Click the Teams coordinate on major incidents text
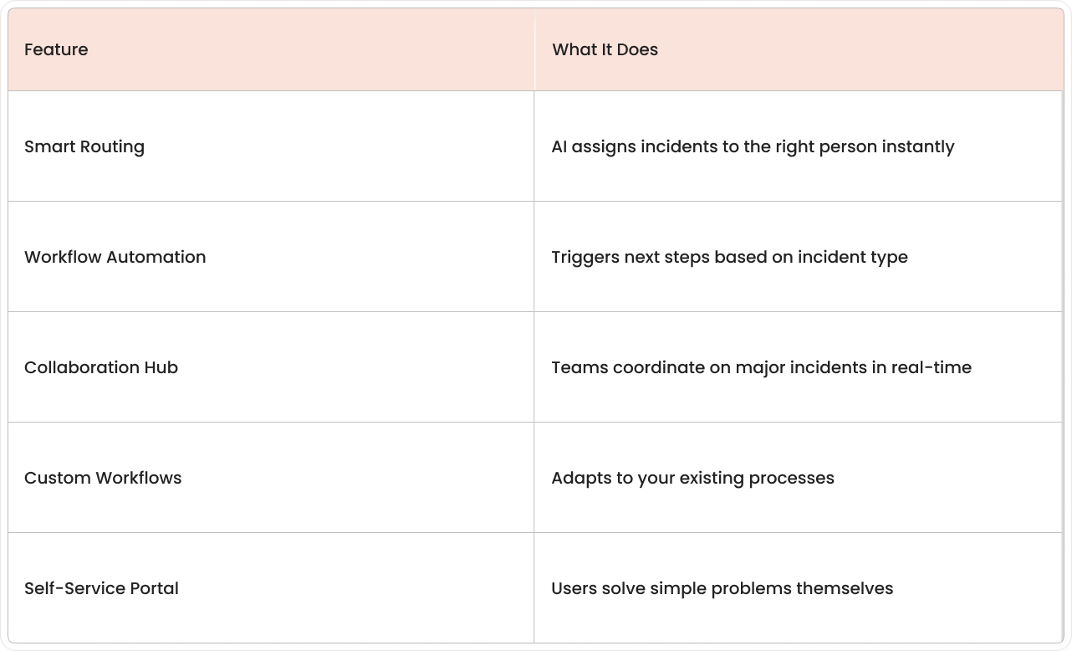The image size is (1072, 651). click(x=761, y=367)
